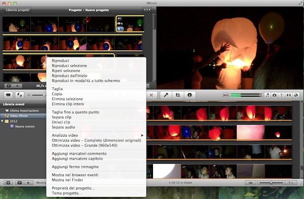Viewport: 304px width, 199px height.
Task: Choose Taglia from the context menu
Action: click(57, 89)
